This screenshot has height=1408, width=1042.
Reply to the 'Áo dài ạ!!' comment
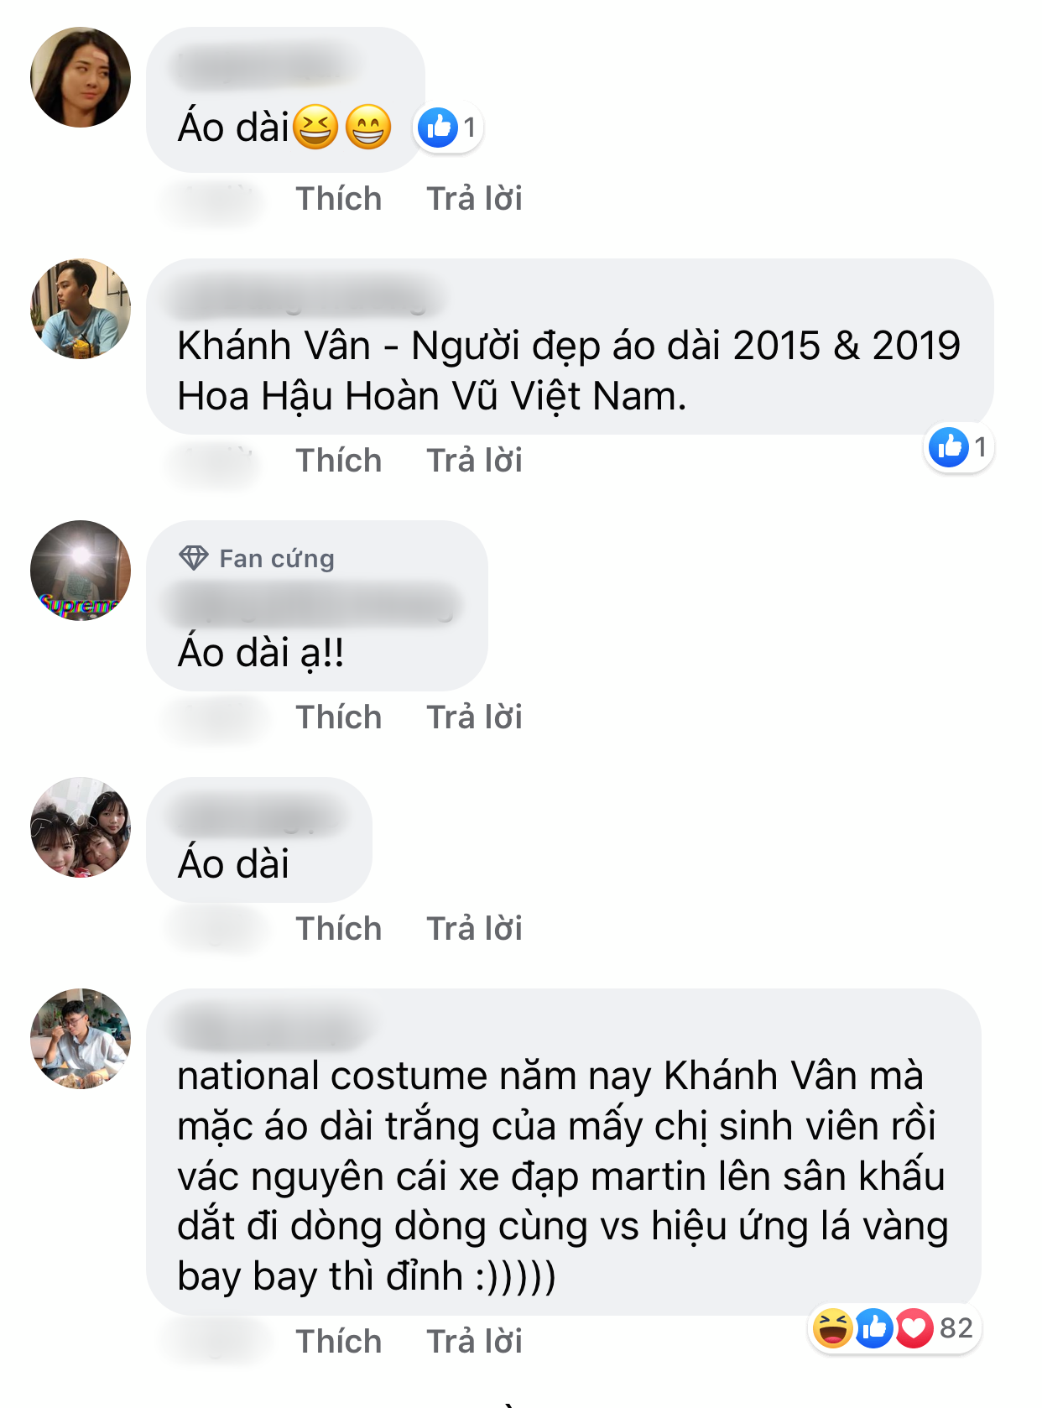pyautogui.click(x=474, y=717)
